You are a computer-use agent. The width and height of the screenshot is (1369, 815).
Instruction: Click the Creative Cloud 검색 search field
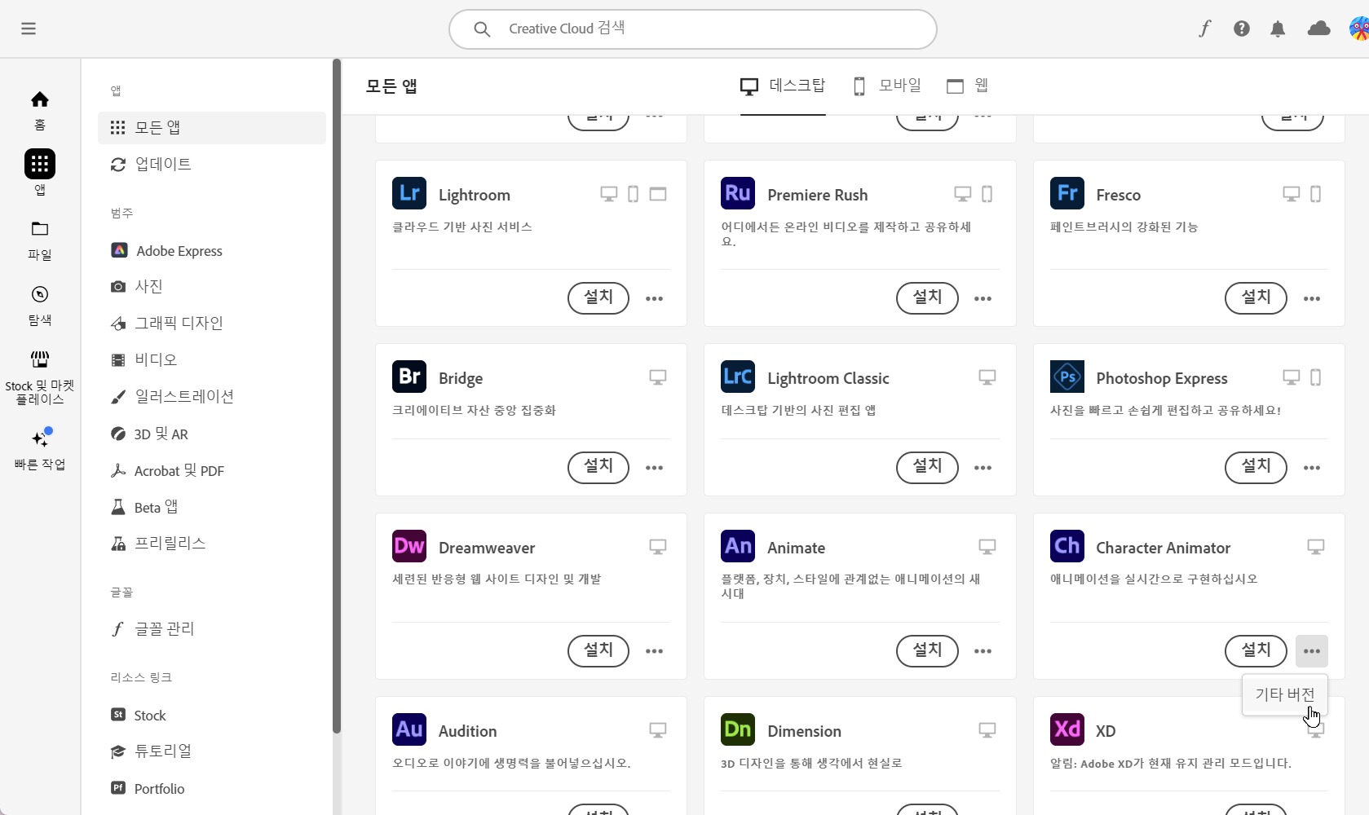coord(693,29)
